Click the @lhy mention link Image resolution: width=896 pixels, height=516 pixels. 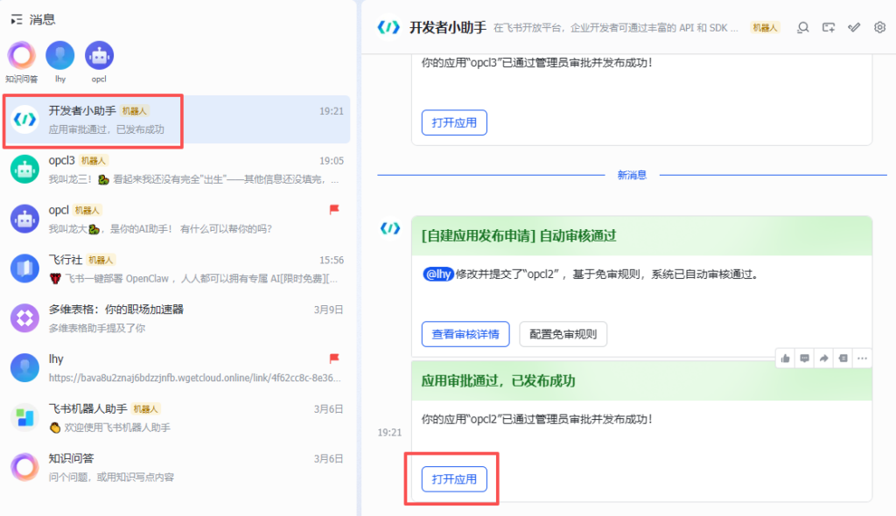click(x=438, y=275)
